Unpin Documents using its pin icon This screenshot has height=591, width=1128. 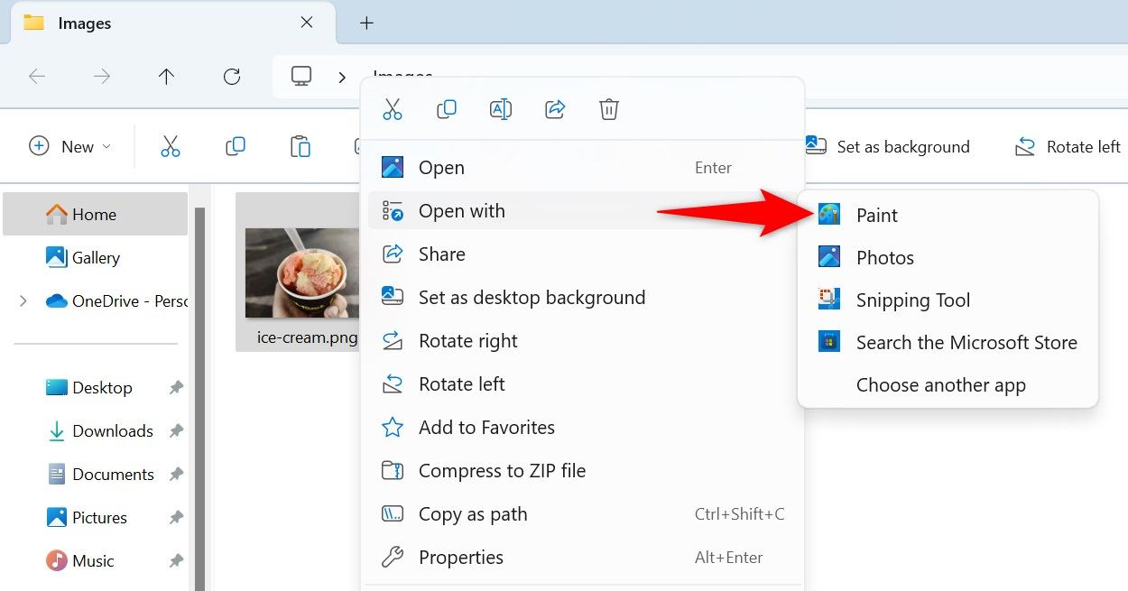176,475
